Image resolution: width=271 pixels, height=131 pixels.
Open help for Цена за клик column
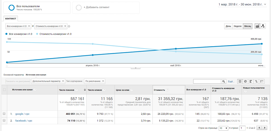[132, 90]
